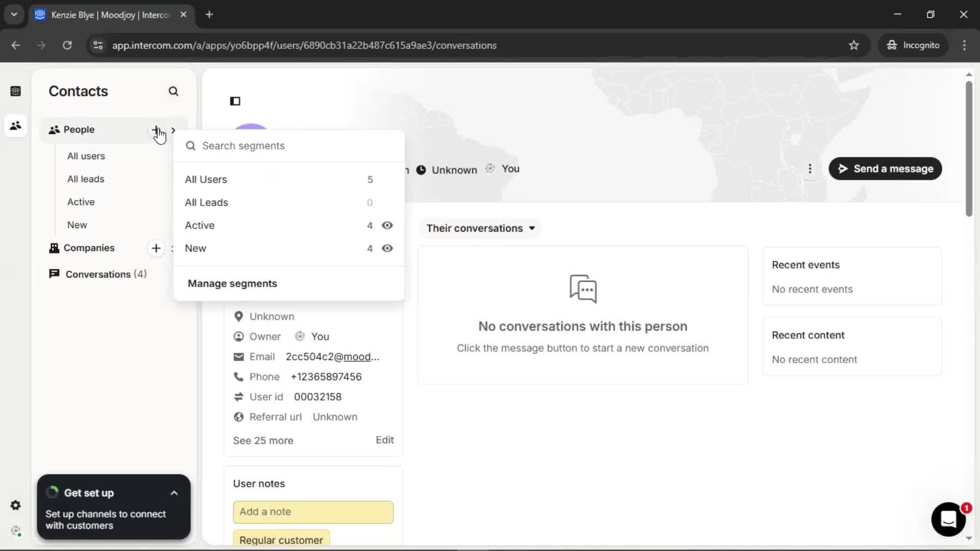This screenshot has width=980, height=551.
Task: Click the email address 2cc504c2@mood...
Action: [x=332, y=357]
